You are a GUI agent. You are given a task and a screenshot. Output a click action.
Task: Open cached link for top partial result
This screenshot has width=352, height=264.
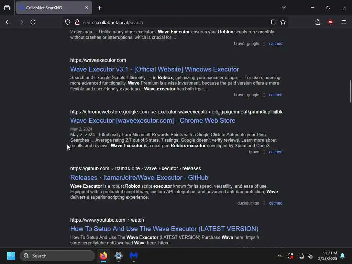(276, 44)
